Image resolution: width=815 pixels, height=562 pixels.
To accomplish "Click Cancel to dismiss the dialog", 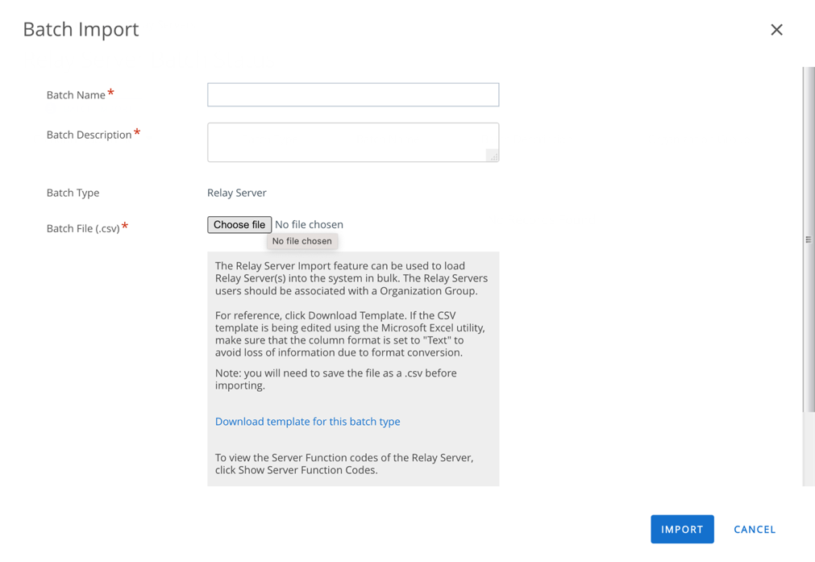I will [x=754, y=529].
